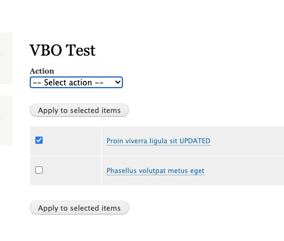The height and width of the screenshot is (241, 284).
Task: Open the Phasellus volutpat metus eget link
Action: (155, 171)
